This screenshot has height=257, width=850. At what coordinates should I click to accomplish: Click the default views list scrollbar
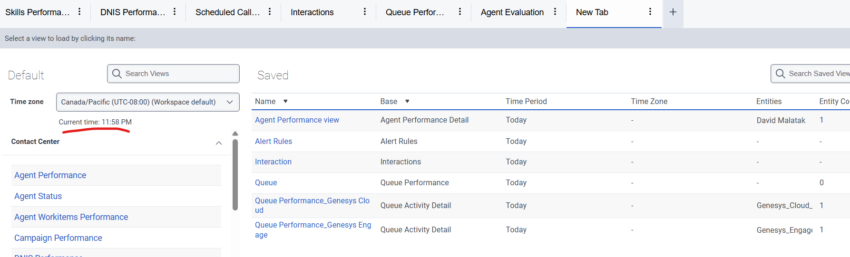(235, 176)
